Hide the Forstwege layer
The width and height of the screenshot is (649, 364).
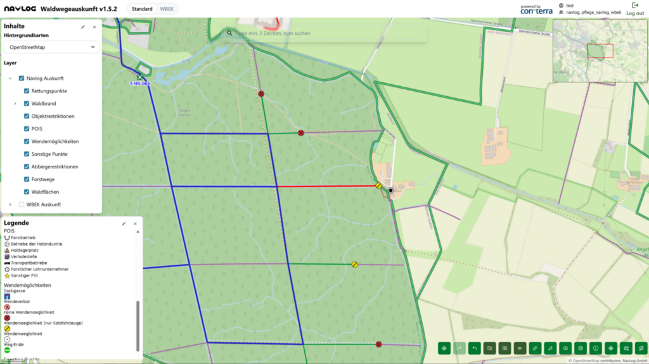27,179
